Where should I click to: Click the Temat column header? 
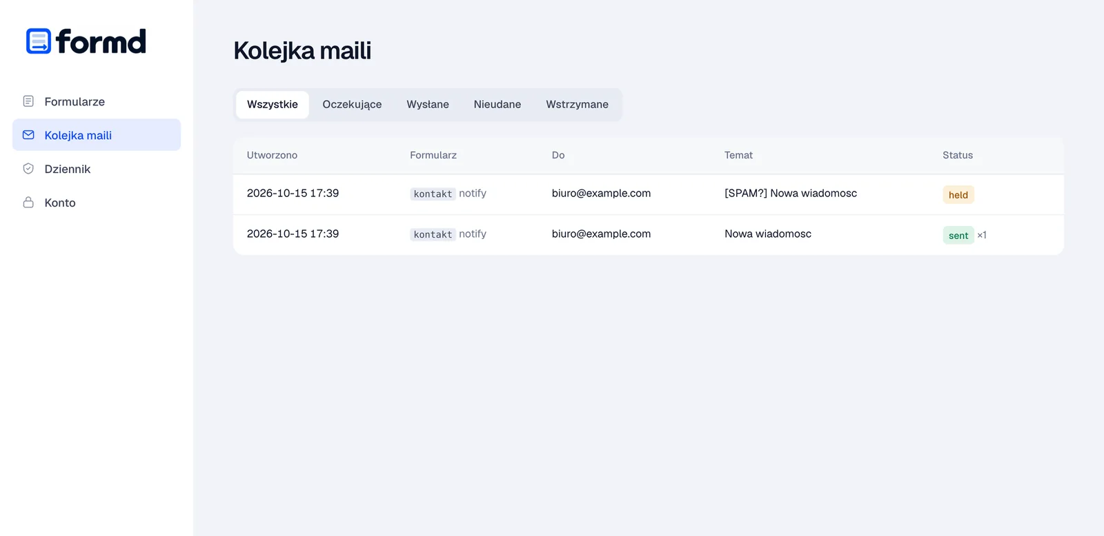[738, 155]
